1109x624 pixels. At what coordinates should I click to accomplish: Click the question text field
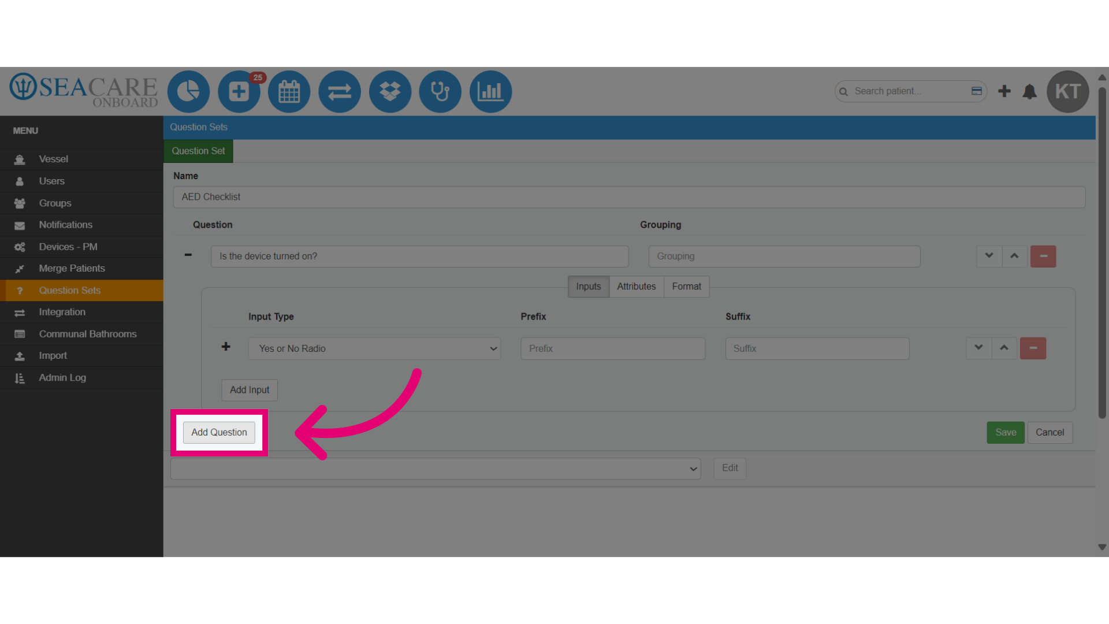pos(419,257)
